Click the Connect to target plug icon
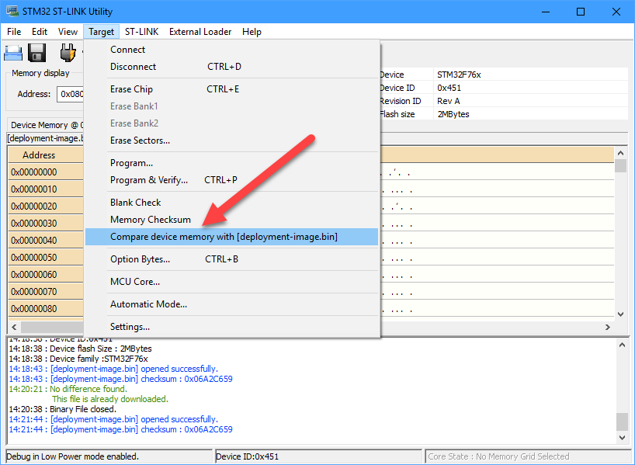The image size is (635, 465). pyautogui.click(x=68, y=53)
